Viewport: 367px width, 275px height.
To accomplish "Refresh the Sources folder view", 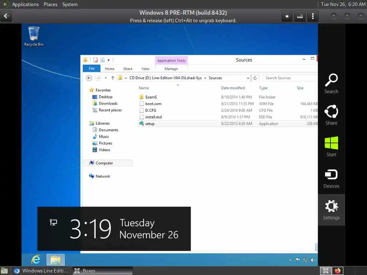I will point(255,78).
